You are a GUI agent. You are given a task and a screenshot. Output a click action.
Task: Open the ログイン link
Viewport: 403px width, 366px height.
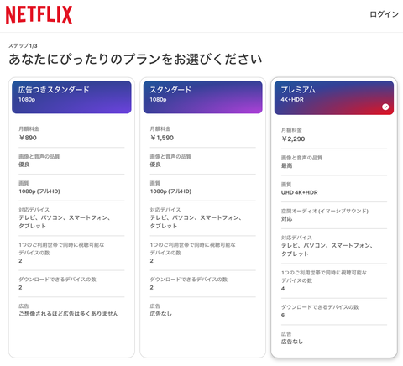(384, 14)
